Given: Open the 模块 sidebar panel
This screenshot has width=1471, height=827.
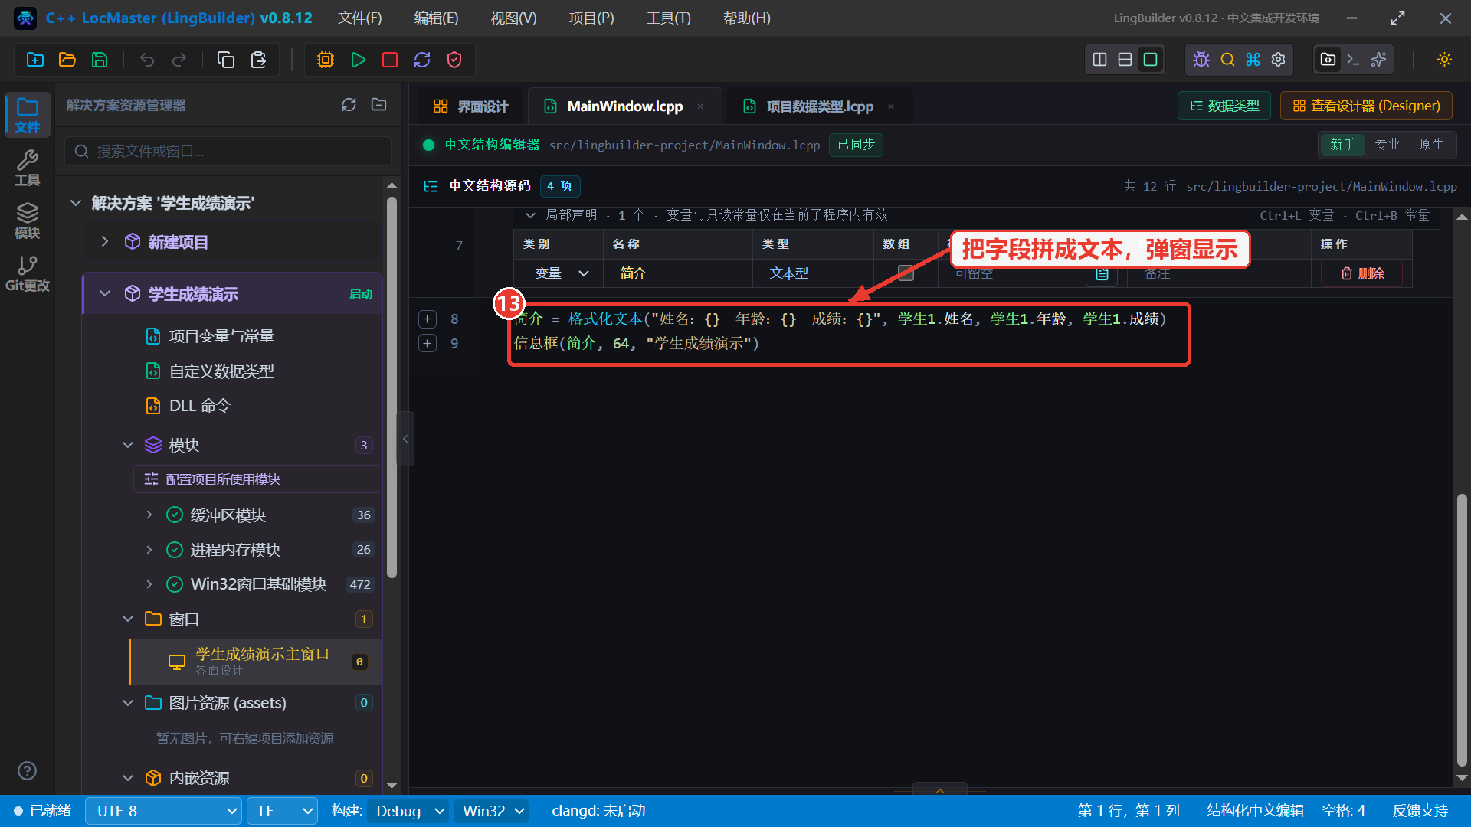Looking at the screenshot, I should tap(28, 221).
